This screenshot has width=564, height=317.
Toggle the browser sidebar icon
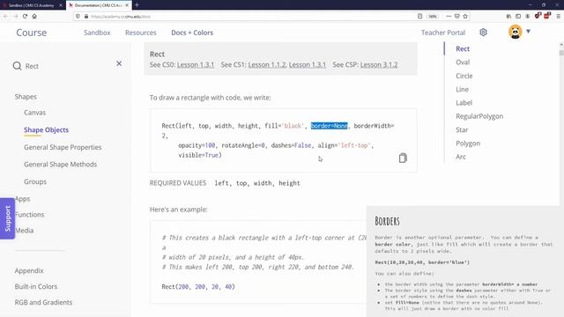coord(518,16)
